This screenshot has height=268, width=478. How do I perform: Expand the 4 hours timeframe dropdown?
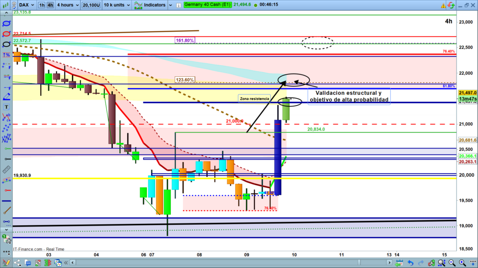(68, 5)
